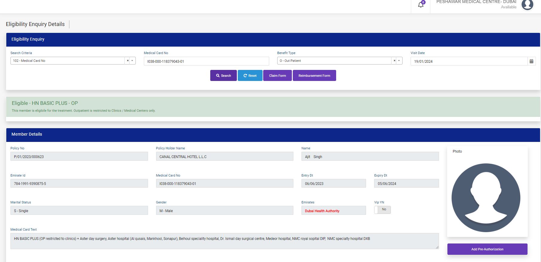Toggle the Vip YN switch
The width and height of the screenshot is (541, 262).
pos(382,210)
